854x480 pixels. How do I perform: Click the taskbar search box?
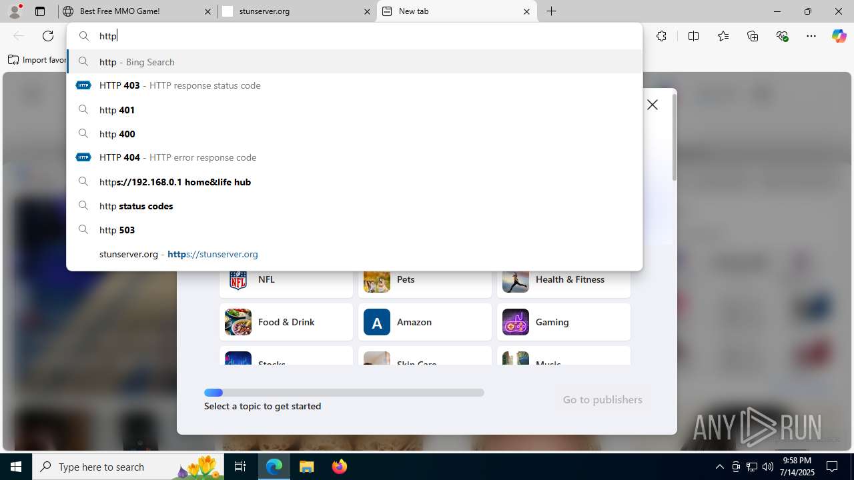point(128,467)
